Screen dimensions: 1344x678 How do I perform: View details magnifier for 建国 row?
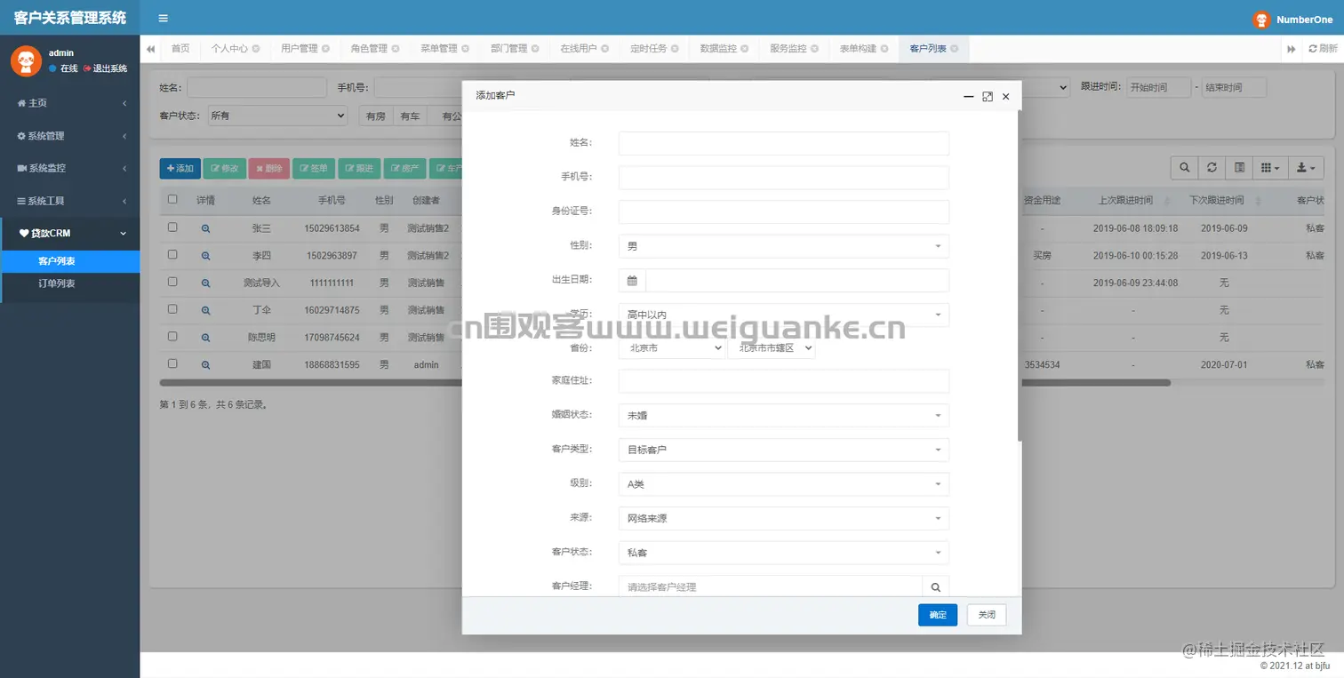click(x=205, y=365)
